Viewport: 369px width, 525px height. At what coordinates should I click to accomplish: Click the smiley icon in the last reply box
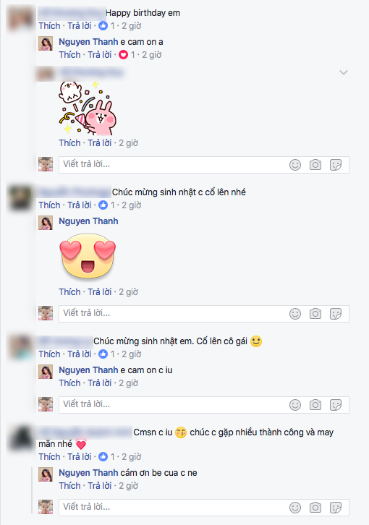point(295,508)
